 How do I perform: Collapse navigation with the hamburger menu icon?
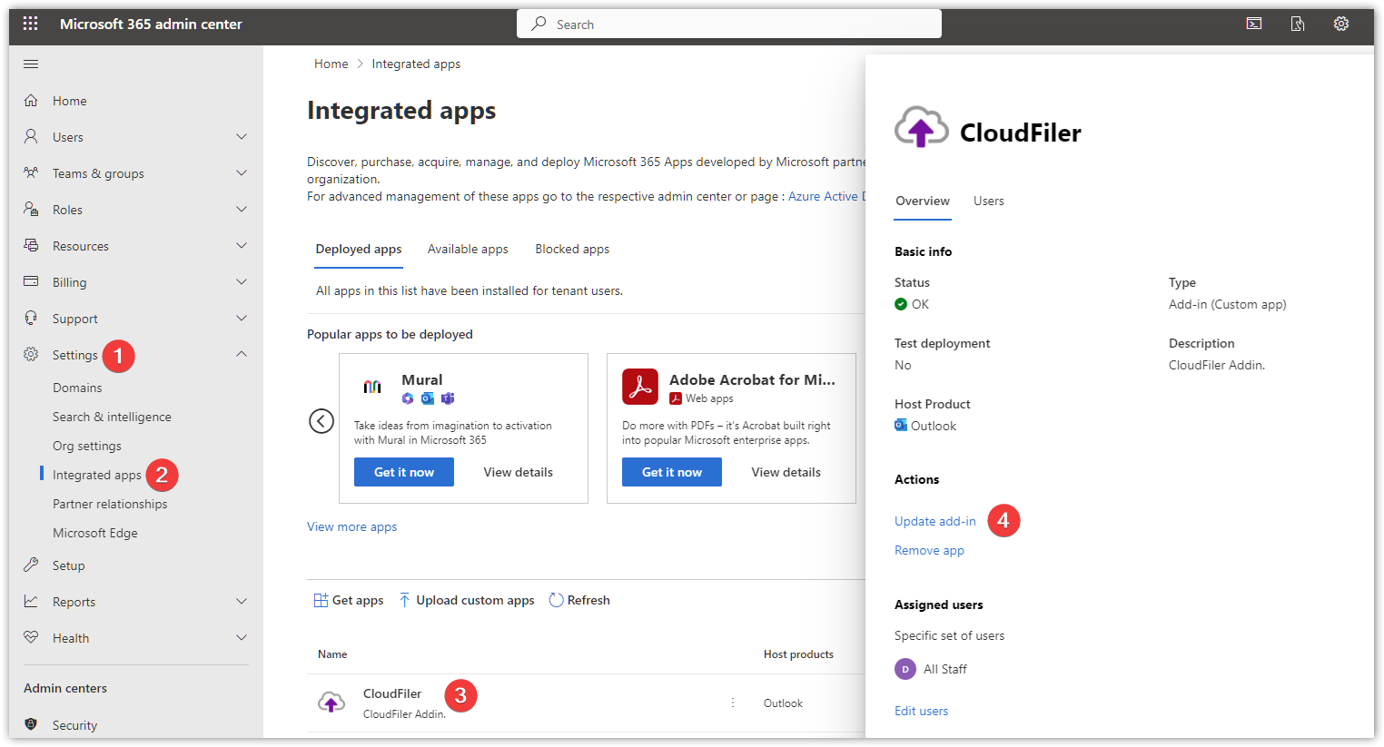pos(31,64)
